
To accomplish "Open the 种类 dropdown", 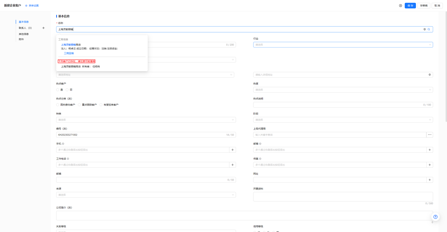I will (146, 120).
